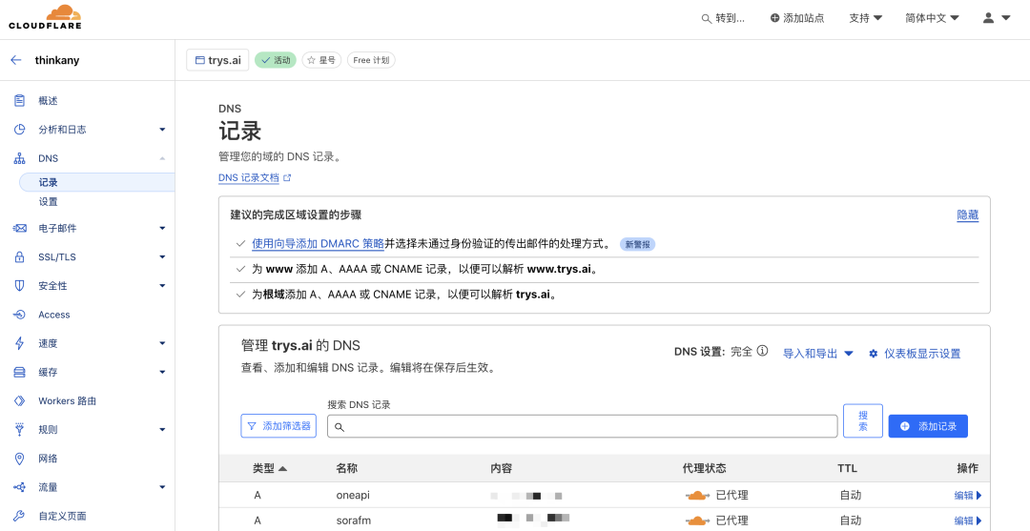The image size is (1030, 531).
Task: Click the 自定义页面 wrench icon
Action: [x=19, y=516]
